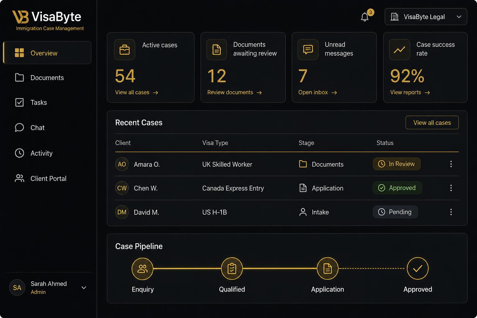Click the Status column header
The width and height of the screenshot is (477, 318).
[385, 143]
